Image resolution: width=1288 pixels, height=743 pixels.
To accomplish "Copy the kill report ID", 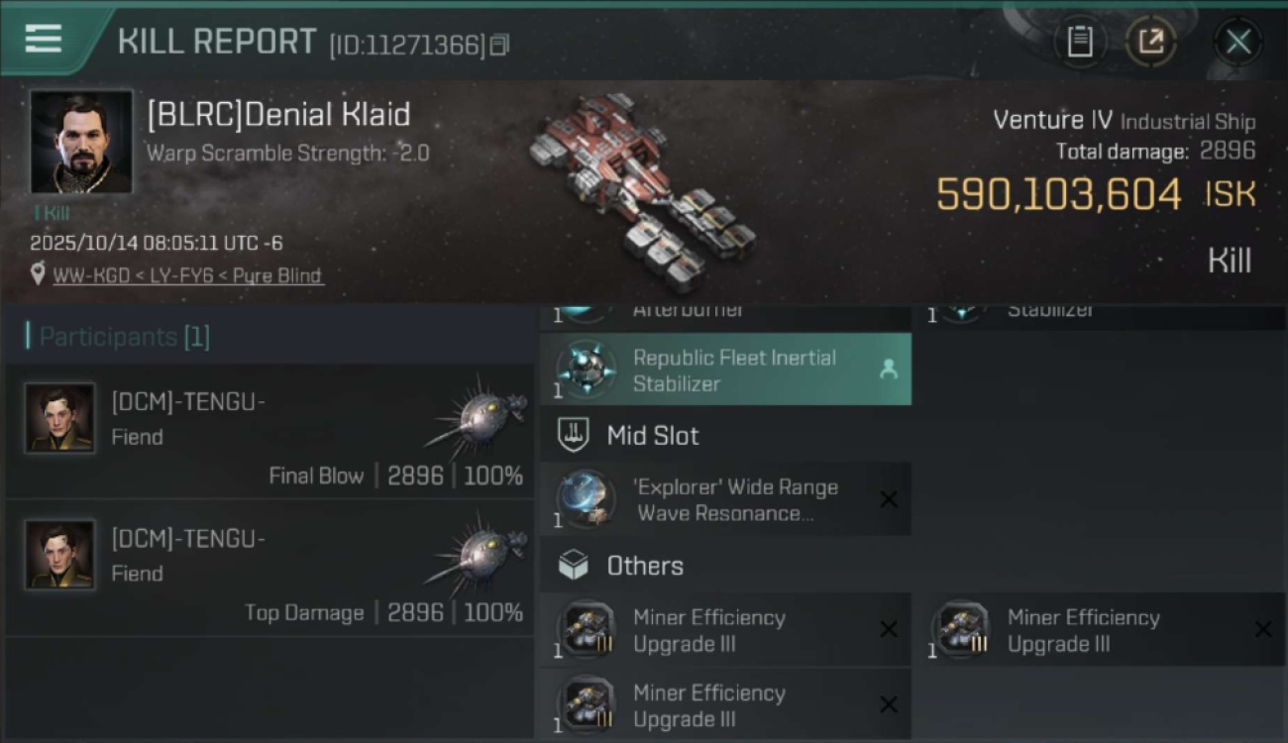I will click(x=499, y=45).
